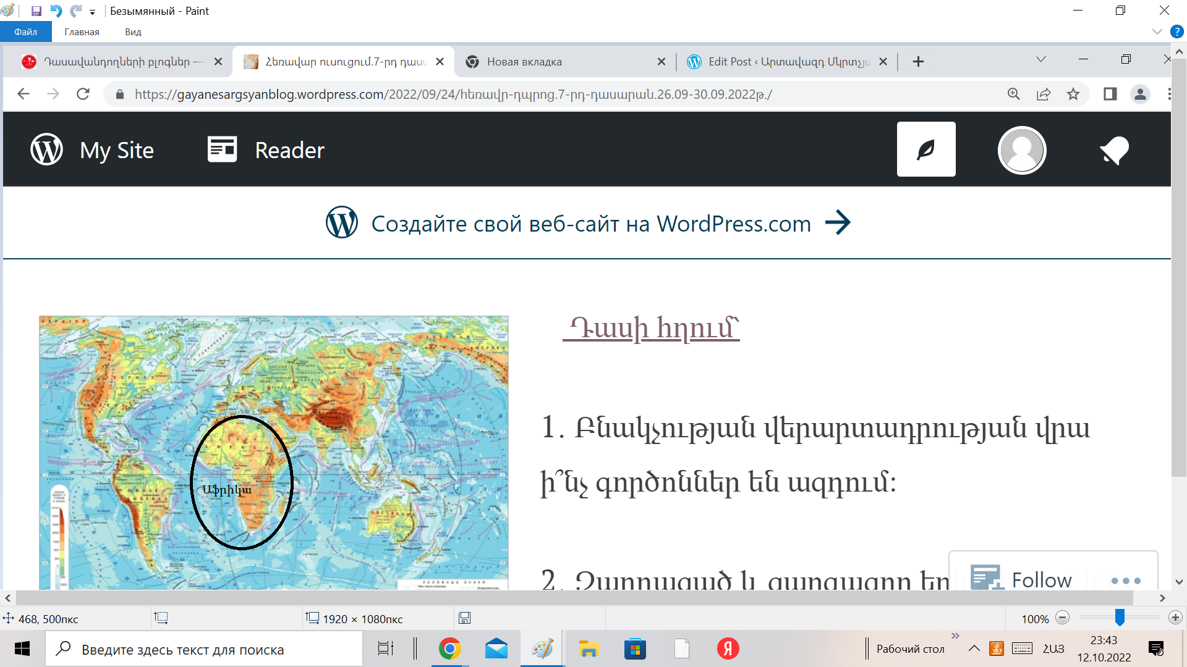Screen dimensions: 1187x667
Task: Open the Файл menu in Paint
Action: pos(26,32)
